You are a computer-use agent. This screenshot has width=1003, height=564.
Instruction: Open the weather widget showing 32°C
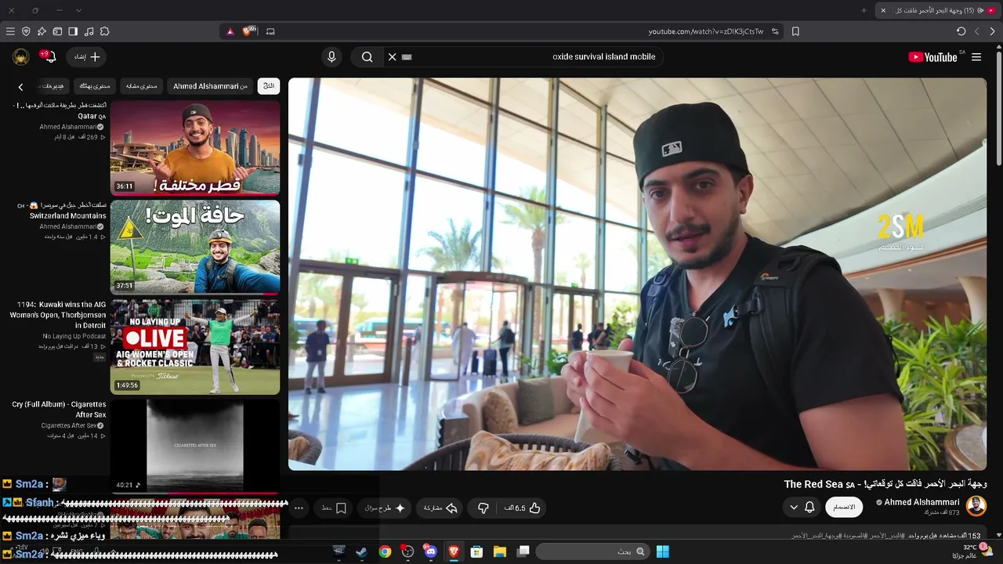(x=972, y=551)
